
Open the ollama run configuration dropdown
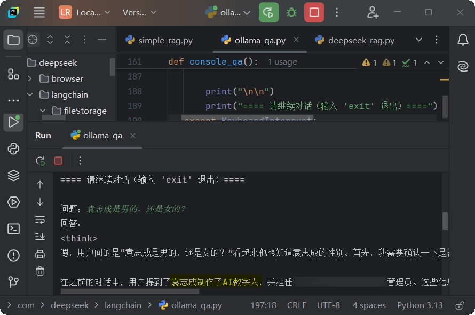tap(228, 12)
